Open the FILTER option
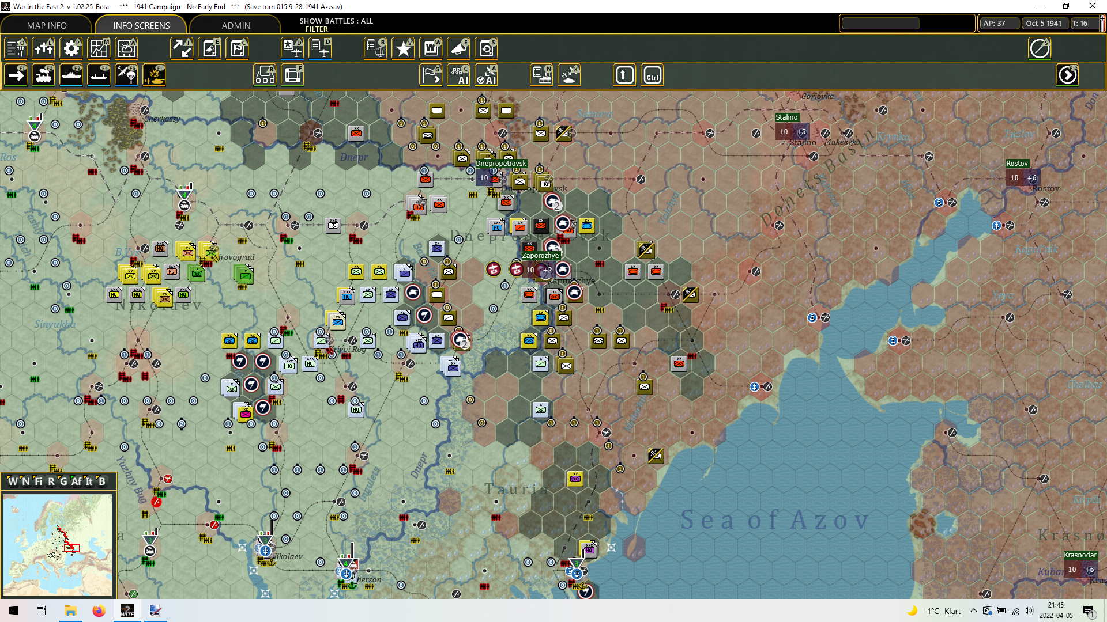 [317, 29]
